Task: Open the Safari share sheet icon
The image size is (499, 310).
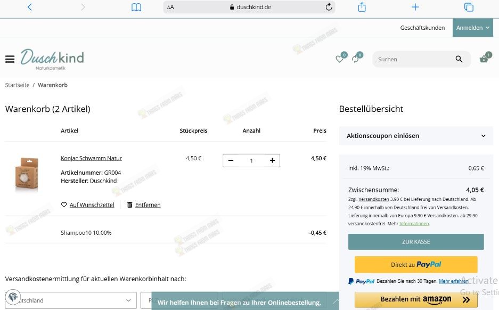Action: 362,7
